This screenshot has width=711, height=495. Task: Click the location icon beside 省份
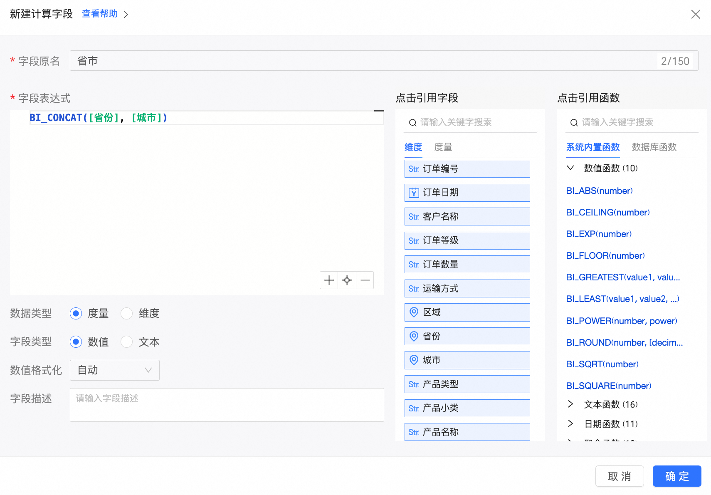pos(414,337)
